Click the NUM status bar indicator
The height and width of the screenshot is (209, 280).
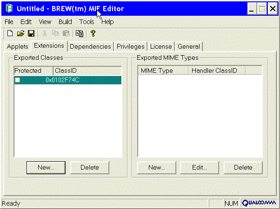click(x=231, y=203)
